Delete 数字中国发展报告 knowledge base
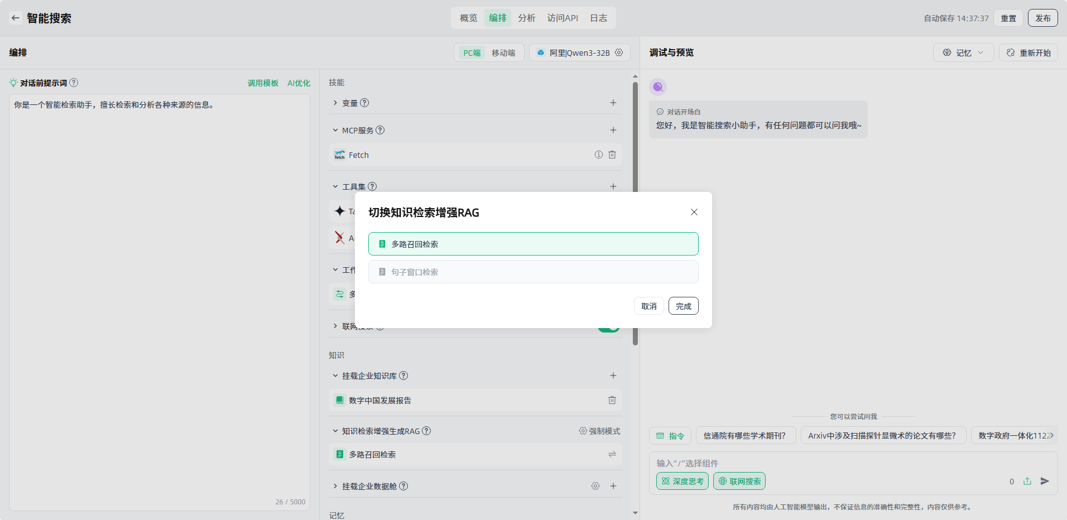Viewport: 1067px width, 520px height. (x=612, y=400)
